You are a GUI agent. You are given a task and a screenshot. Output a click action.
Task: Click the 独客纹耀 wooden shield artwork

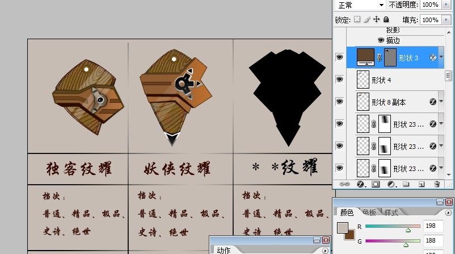point(88,97)
